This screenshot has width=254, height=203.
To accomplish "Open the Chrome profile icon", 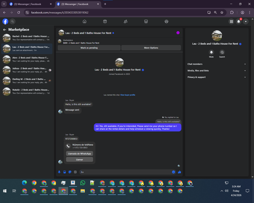I will (242, 13).
